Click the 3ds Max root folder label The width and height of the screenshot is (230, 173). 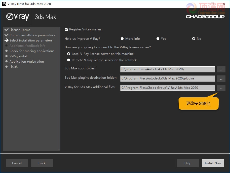coord(80,68)
